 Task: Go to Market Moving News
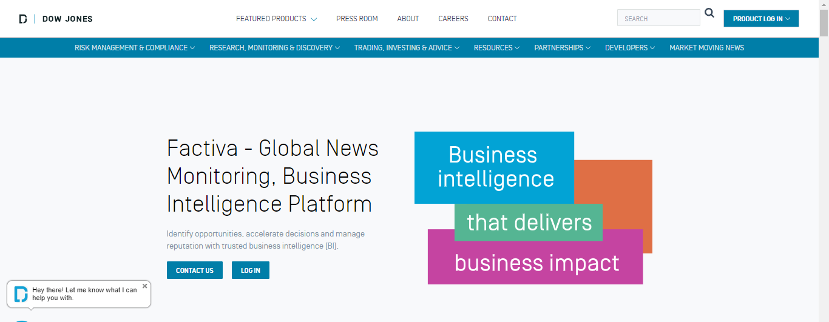tap(706, 48)
